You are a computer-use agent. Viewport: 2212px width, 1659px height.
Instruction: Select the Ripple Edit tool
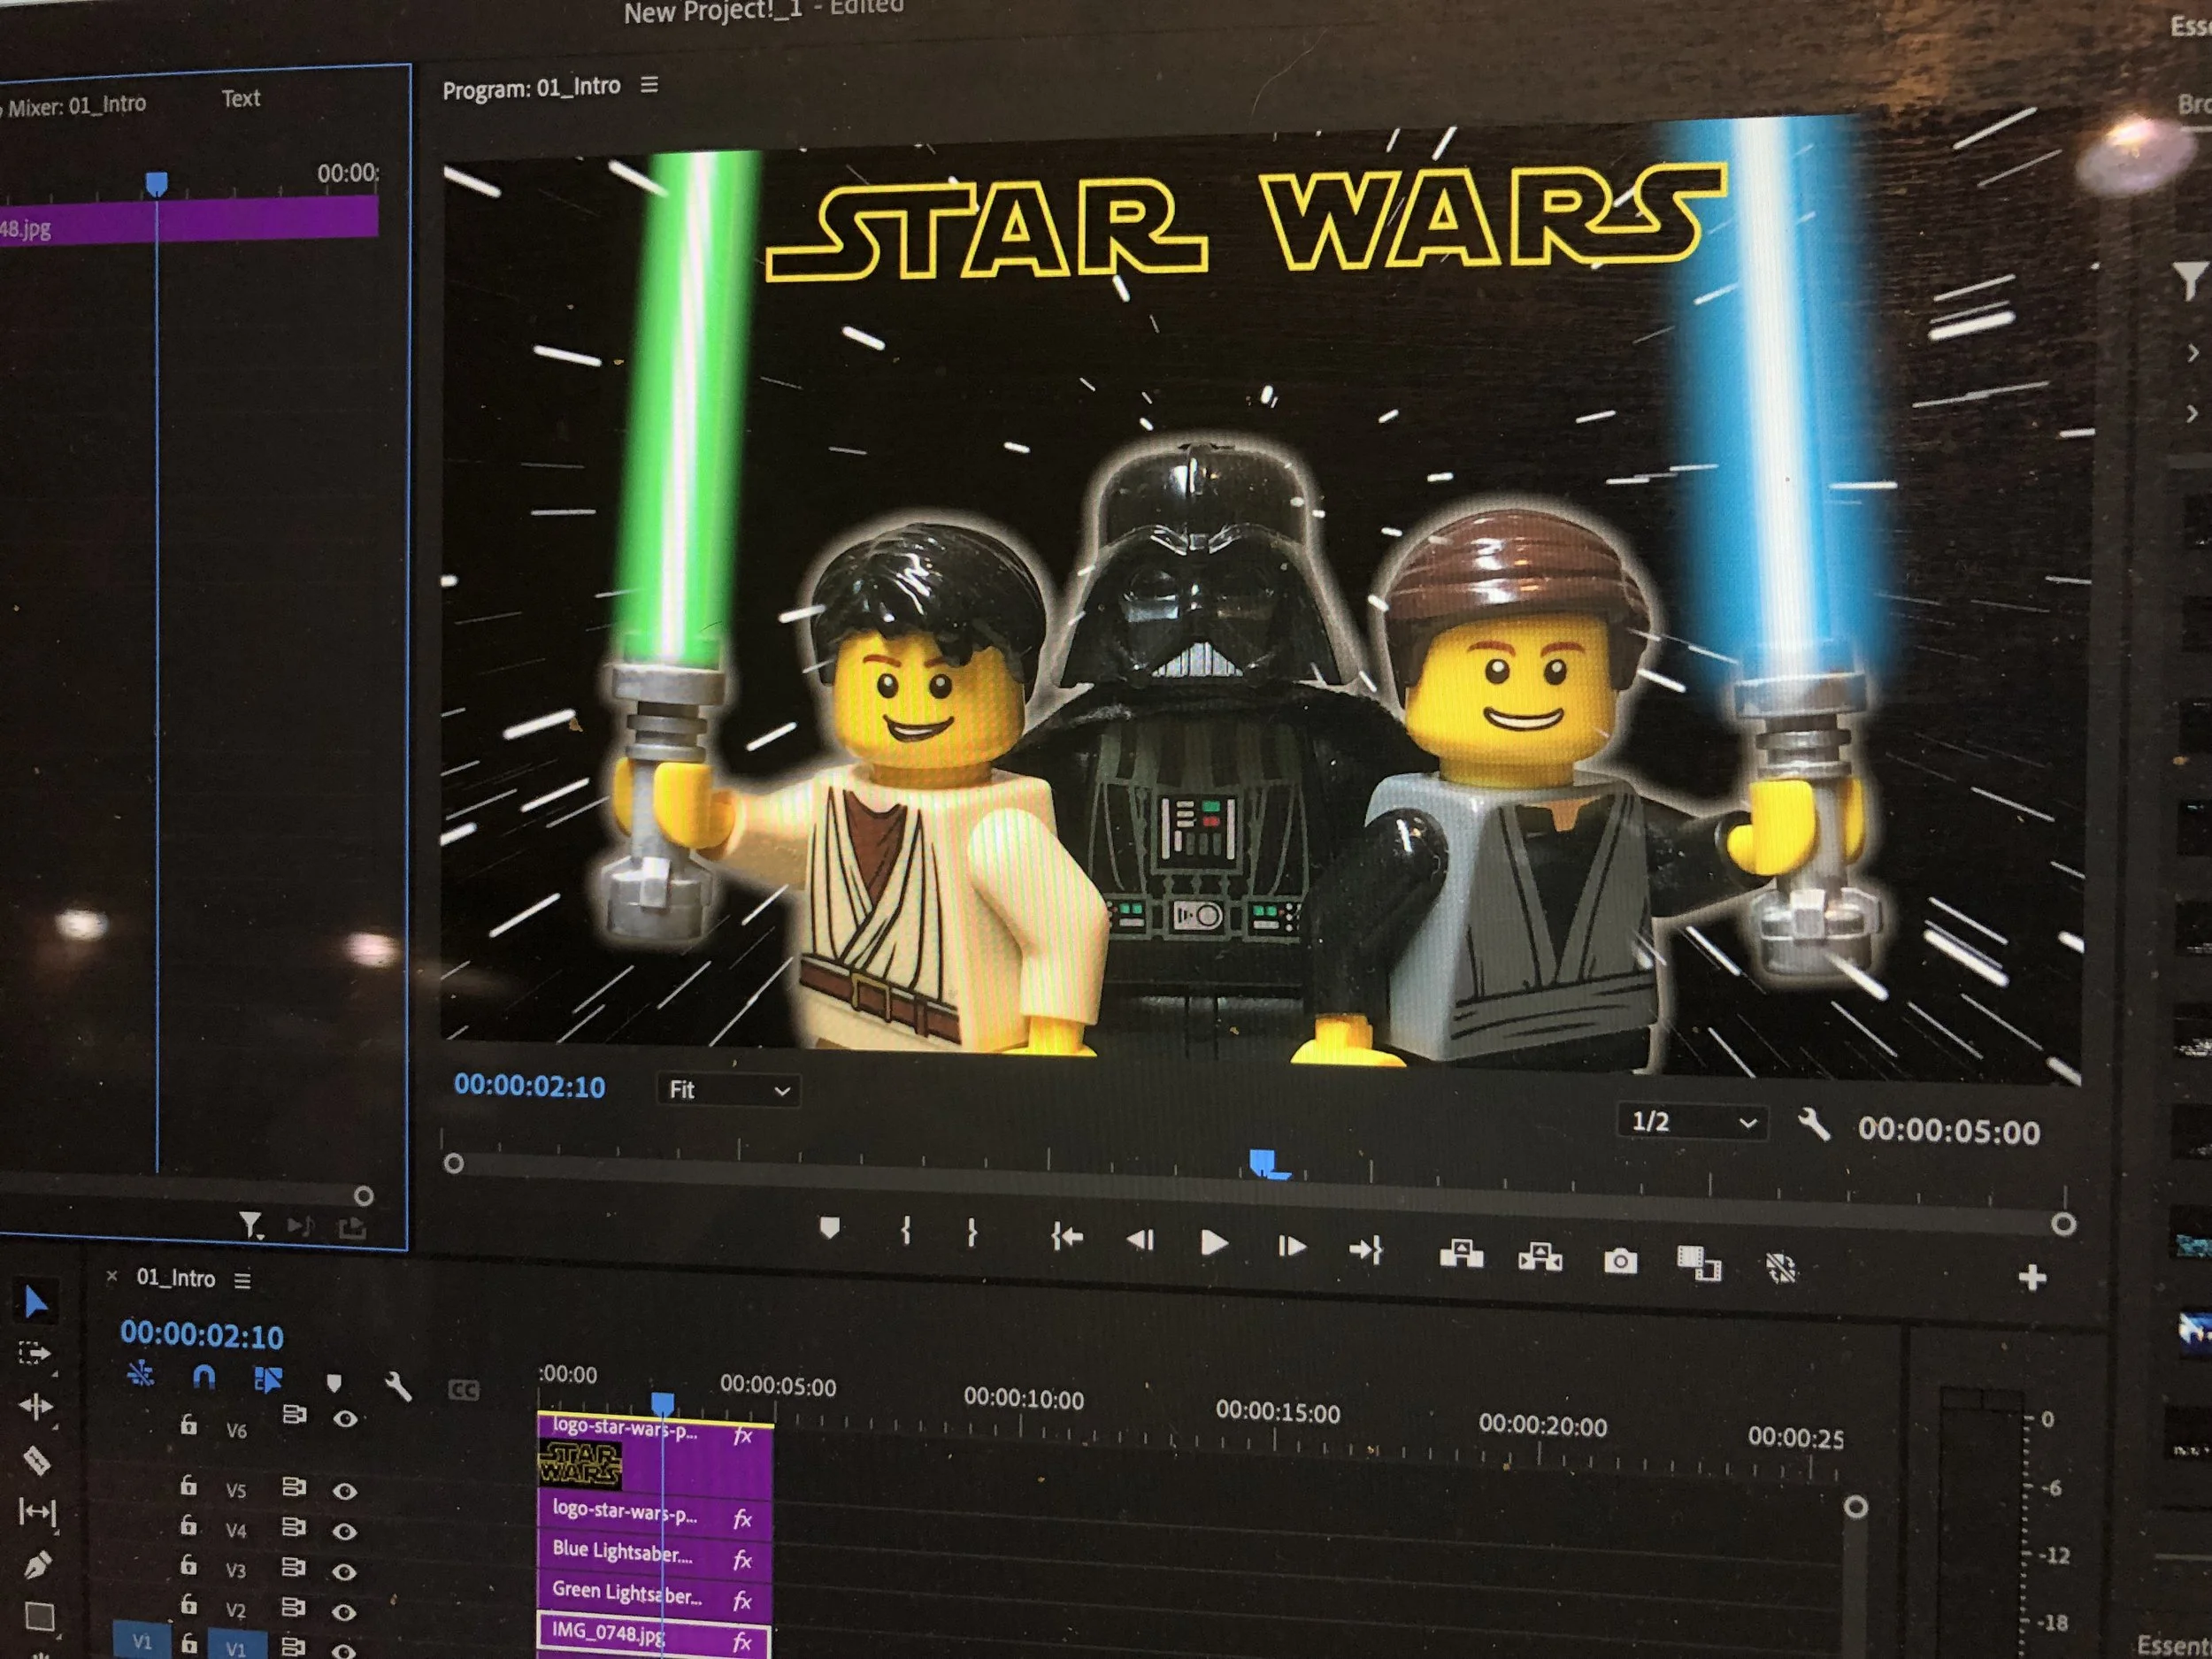pos(36,1407)
